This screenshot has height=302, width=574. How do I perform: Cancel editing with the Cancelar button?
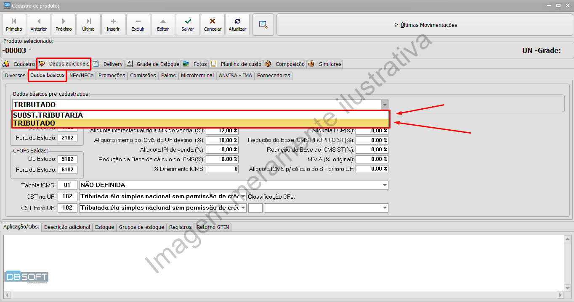click(213, 25)
